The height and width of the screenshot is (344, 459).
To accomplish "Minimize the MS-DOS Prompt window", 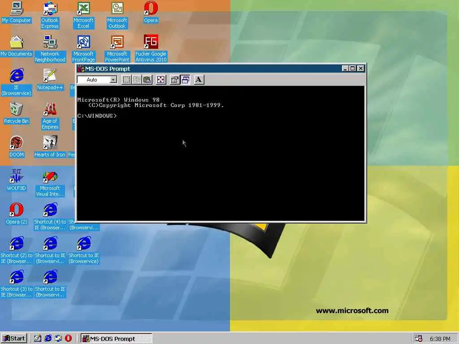I will 346,69.
